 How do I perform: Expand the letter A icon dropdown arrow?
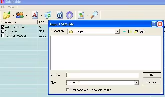[x=41, y=15]
